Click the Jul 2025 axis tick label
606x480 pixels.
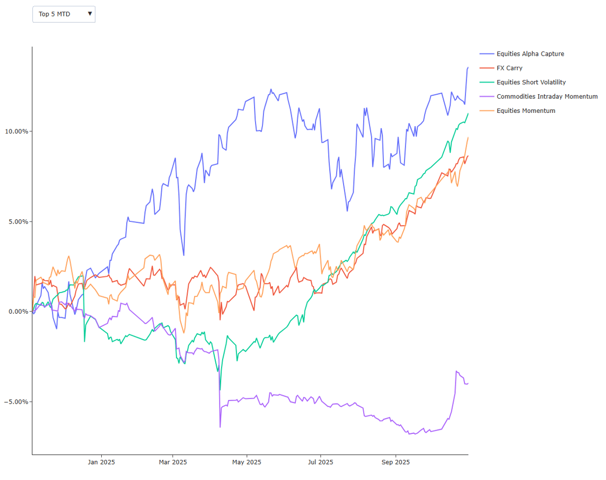[x=320, y=462]
